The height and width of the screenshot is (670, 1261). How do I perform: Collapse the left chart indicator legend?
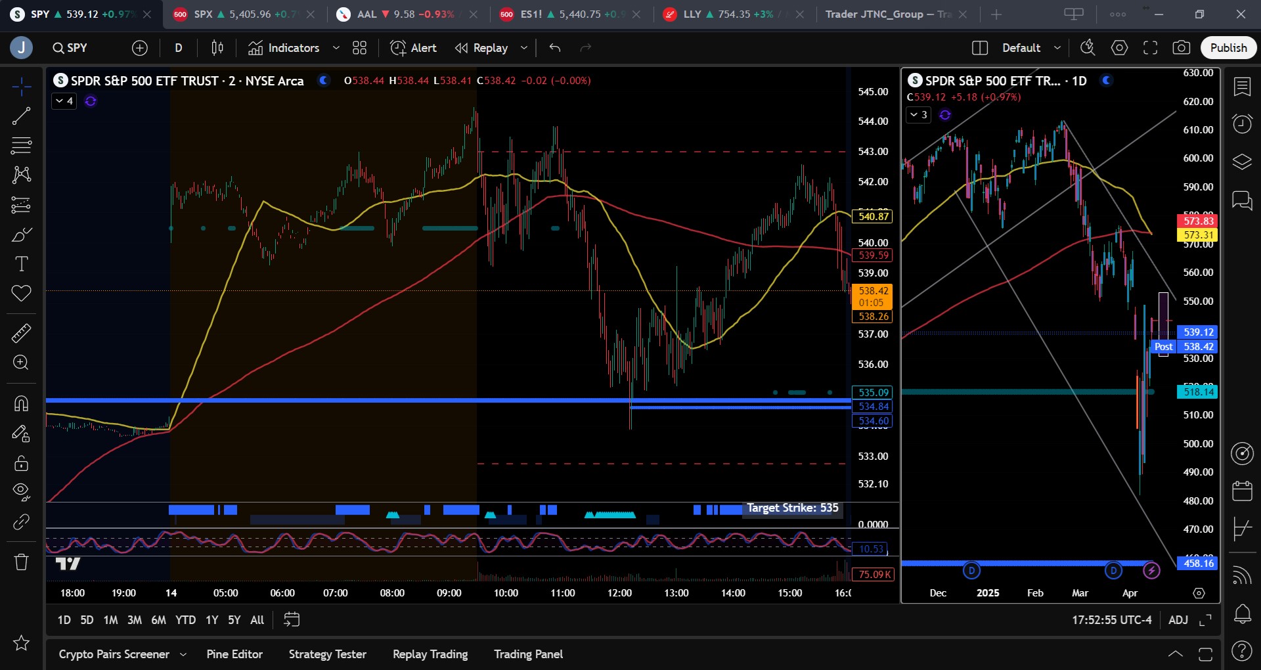[64, 101]
